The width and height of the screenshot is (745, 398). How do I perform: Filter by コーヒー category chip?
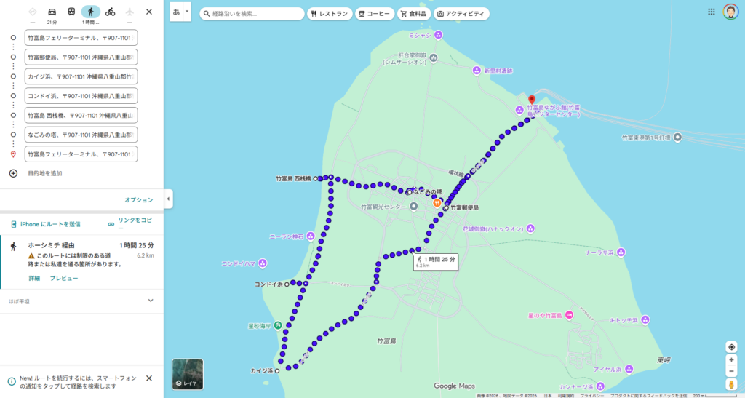[375, 14]
